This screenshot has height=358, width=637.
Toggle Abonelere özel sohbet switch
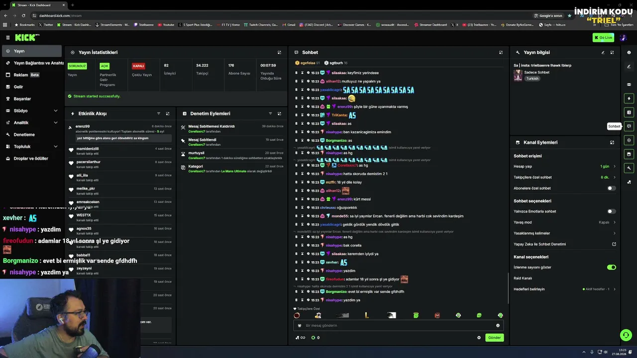611,188
